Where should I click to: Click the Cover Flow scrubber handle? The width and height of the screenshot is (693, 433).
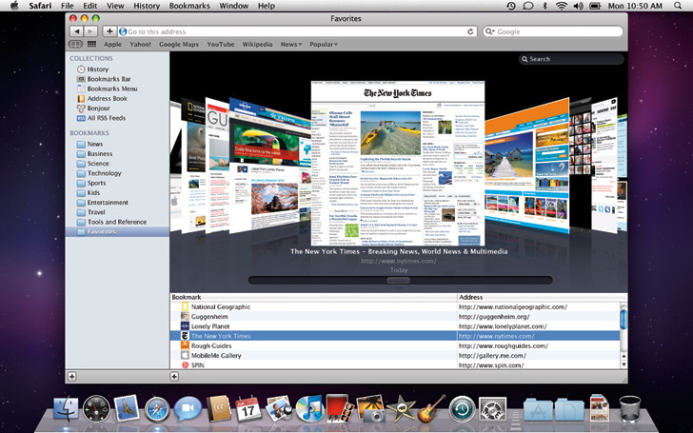pos(398,280)
